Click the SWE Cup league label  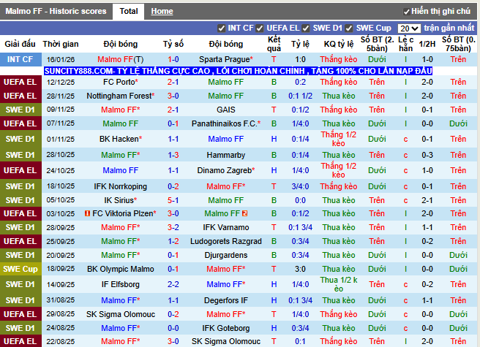click(x=20, y=269)
